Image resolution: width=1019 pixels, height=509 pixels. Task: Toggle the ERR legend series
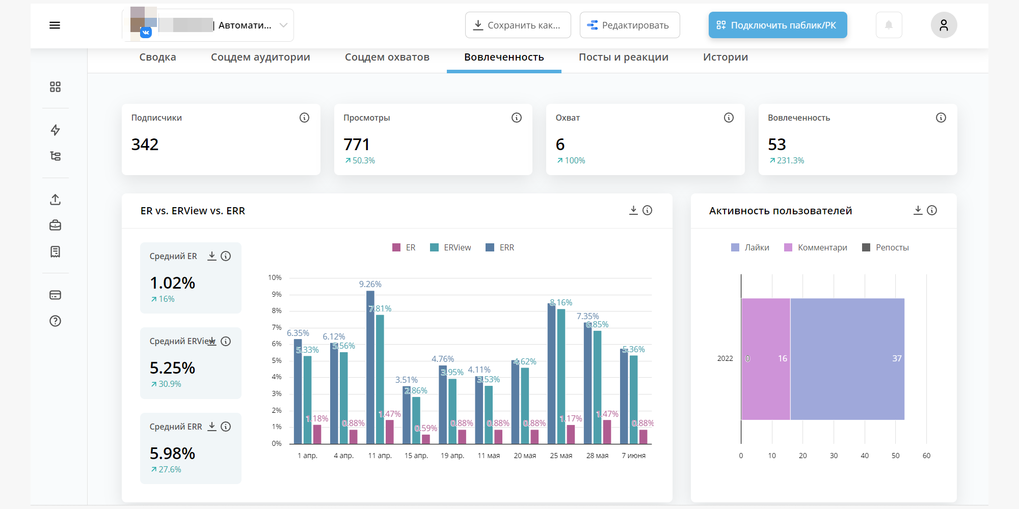pyautogui.click(x=500, y=247)
